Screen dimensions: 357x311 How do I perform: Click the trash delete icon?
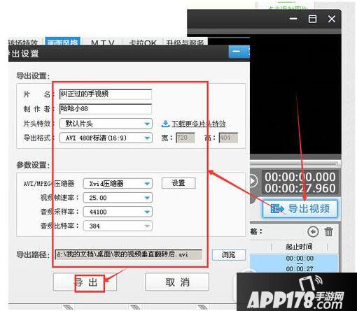coord(328,232)
